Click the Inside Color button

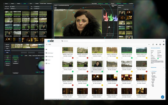pos(15,56)
